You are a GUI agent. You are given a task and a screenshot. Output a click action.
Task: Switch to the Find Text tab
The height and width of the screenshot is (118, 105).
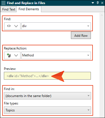click(x=9, y=9)
